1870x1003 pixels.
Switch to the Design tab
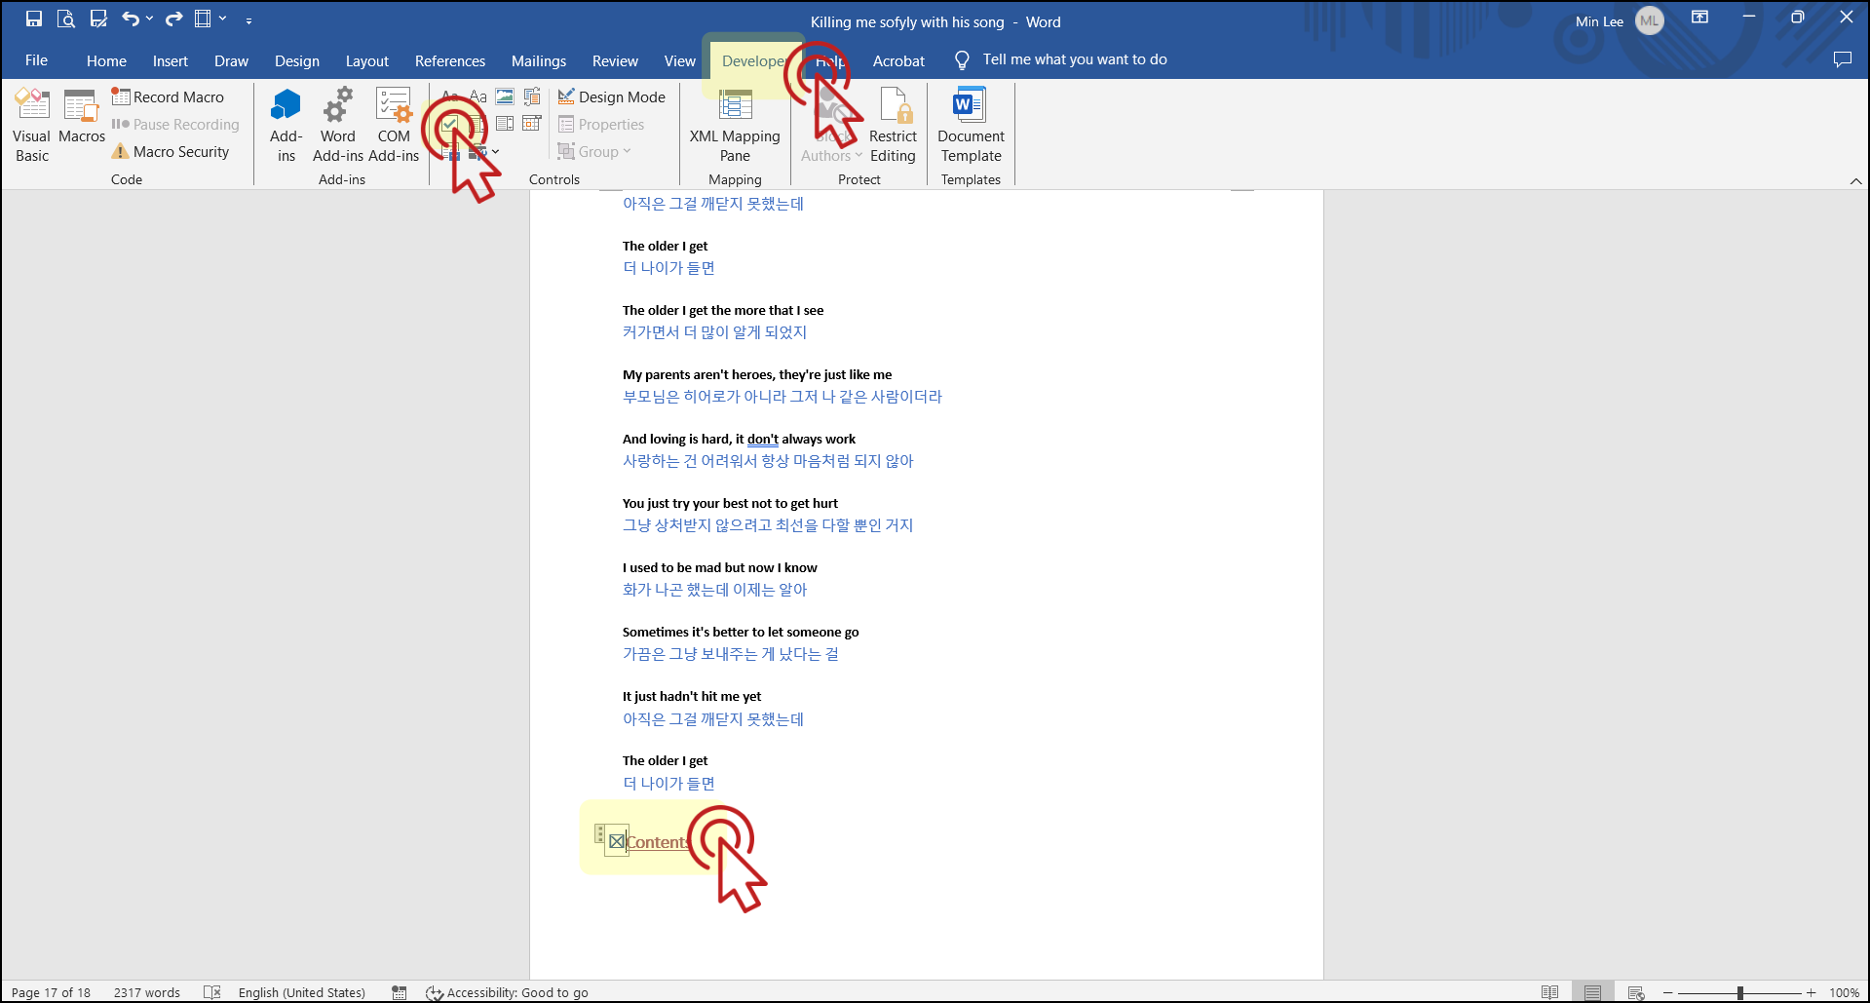[296, 60]
